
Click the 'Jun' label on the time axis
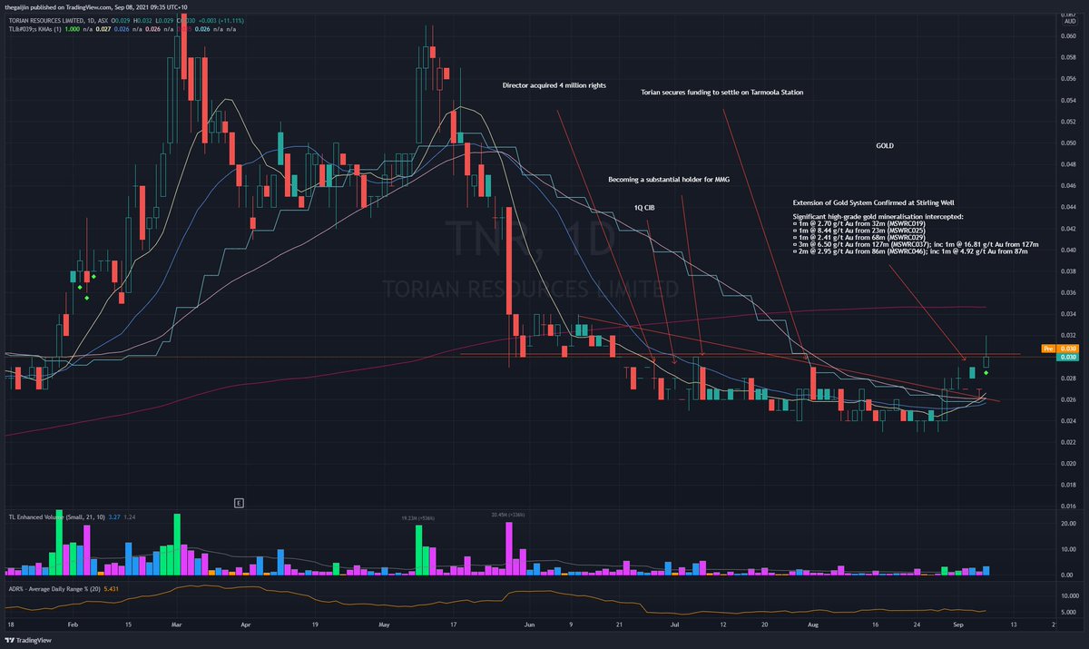(531, 625)
